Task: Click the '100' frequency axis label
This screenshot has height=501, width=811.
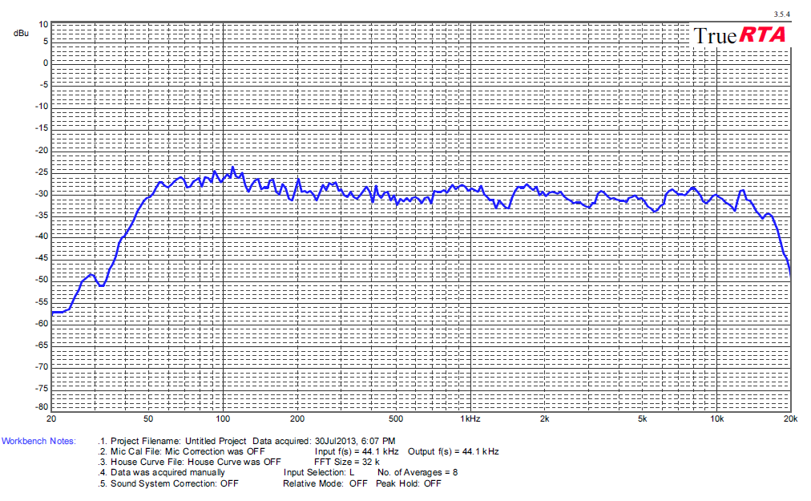Action: click(223, 418)
